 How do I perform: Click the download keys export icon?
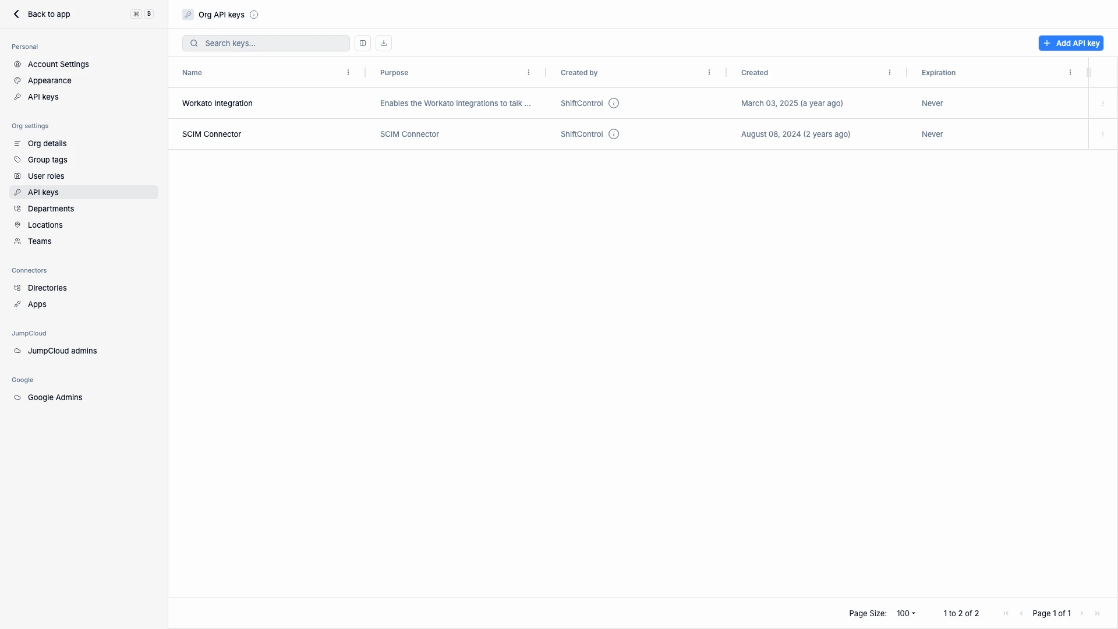(x=384, y=43)
